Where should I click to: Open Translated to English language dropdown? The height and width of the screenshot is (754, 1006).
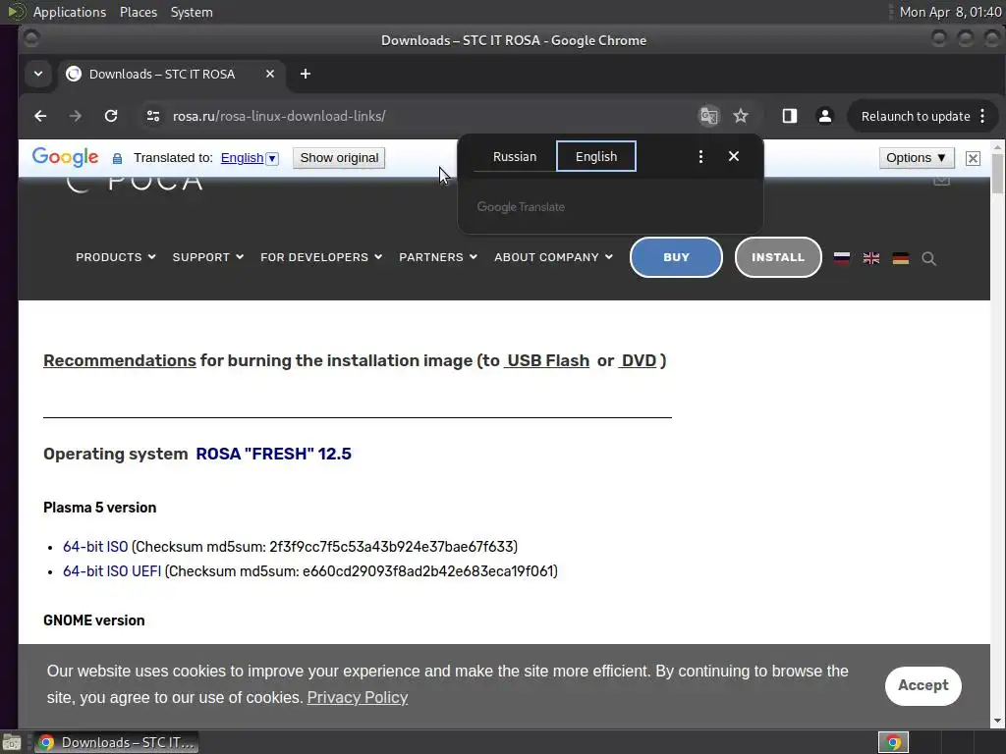click(250, 158)
